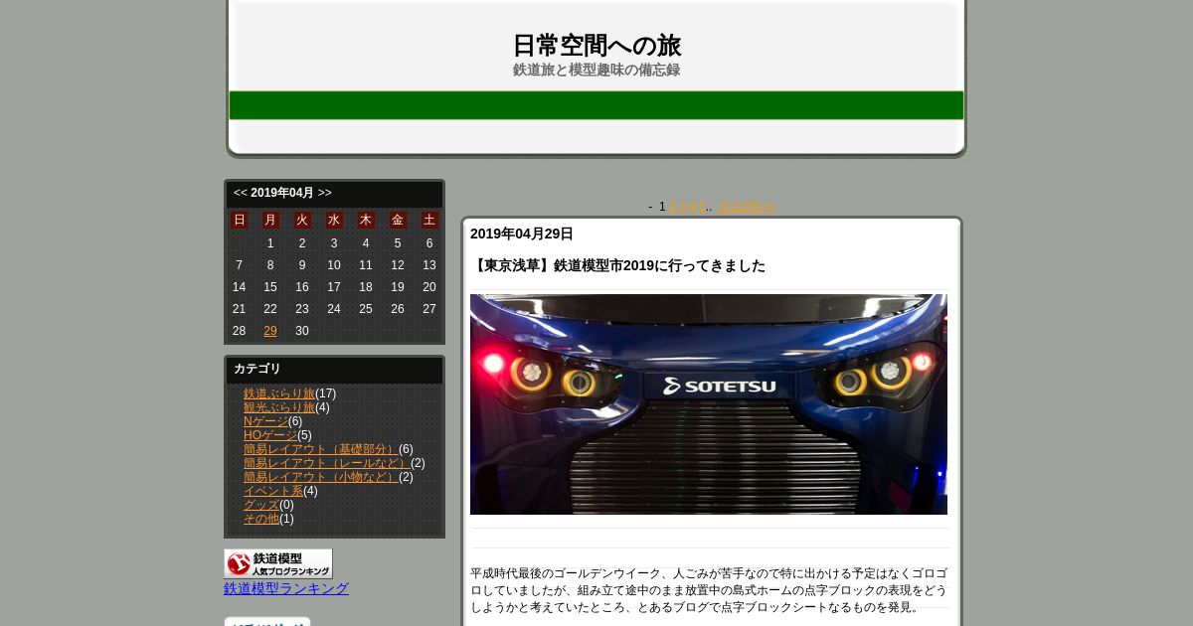Go to previous month with << arrow
The image size is (1193, 626).
coord(241,193)
